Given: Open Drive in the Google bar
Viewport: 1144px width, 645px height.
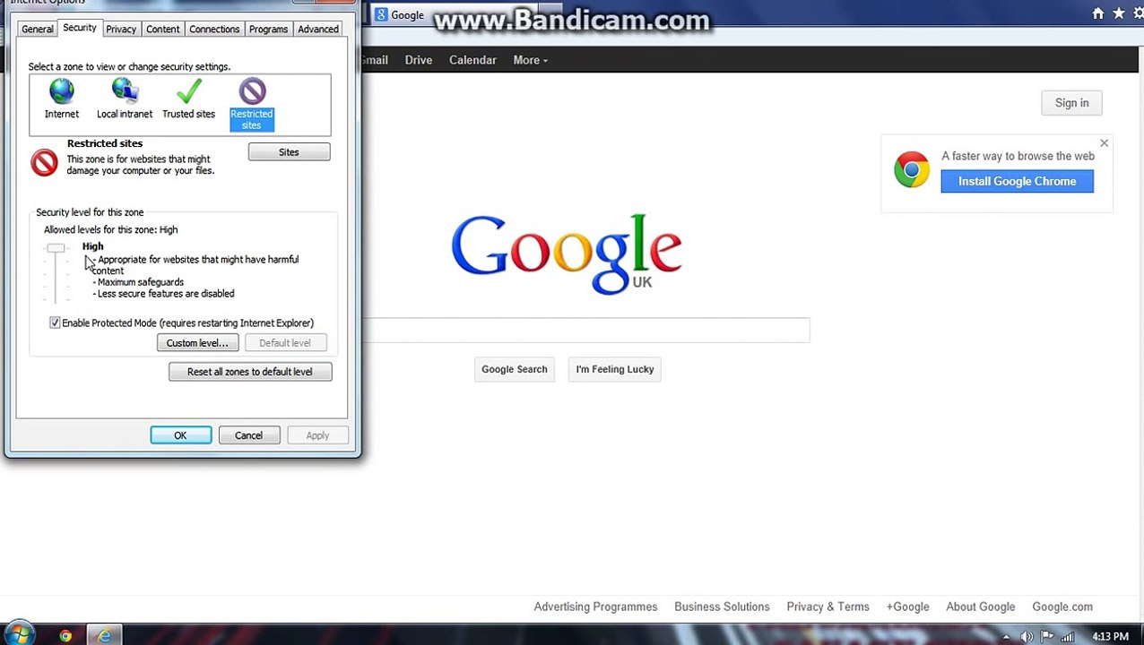Looking at the screenshot, I should (x=419, y=60).
